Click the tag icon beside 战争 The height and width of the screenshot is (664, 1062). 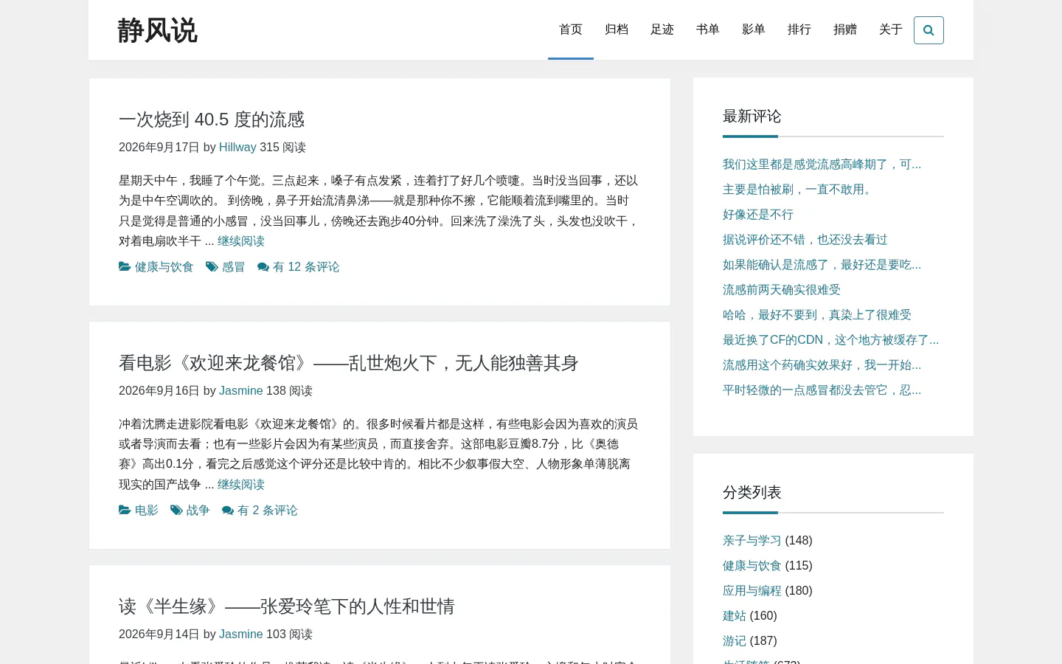pos(176,510)
